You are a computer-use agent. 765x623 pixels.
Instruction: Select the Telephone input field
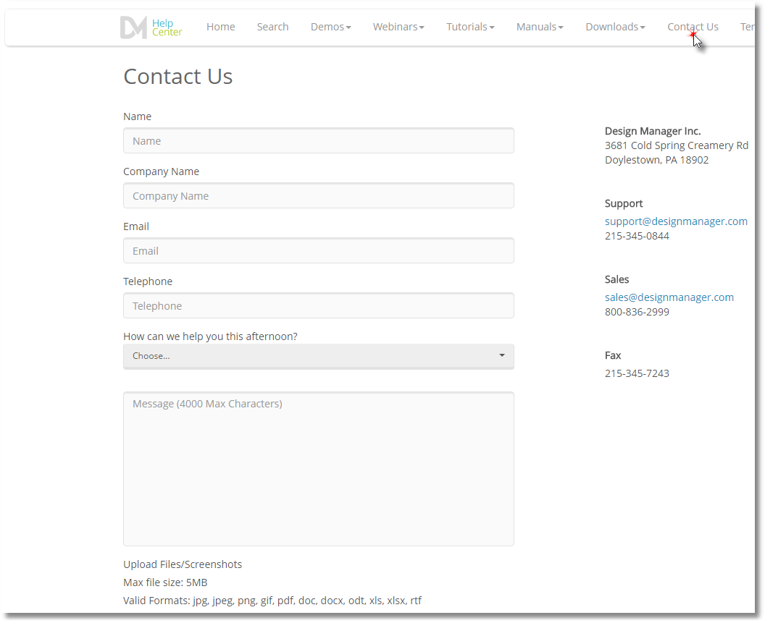point(319,306)
